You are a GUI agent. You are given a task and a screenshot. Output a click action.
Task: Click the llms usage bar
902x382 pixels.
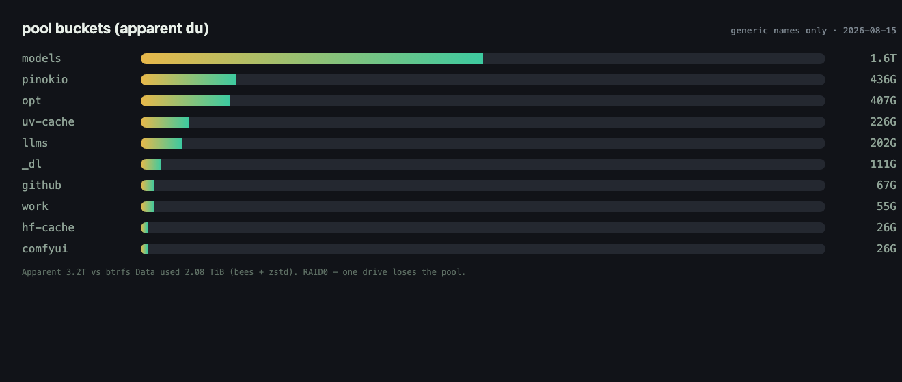tap(483, 143)
